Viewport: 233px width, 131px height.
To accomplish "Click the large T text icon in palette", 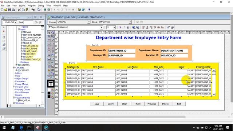I will coord(51,84).
